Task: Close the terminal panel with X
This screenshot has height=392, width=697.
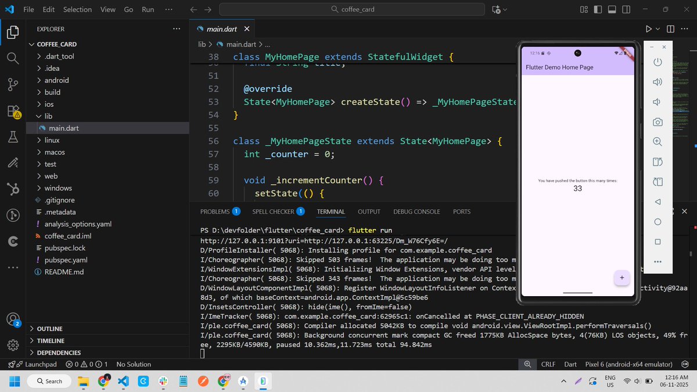Action: [x=684, y=211]
